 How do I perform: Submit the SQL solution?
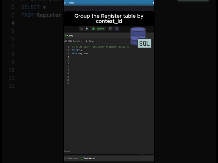coord(98,29)
